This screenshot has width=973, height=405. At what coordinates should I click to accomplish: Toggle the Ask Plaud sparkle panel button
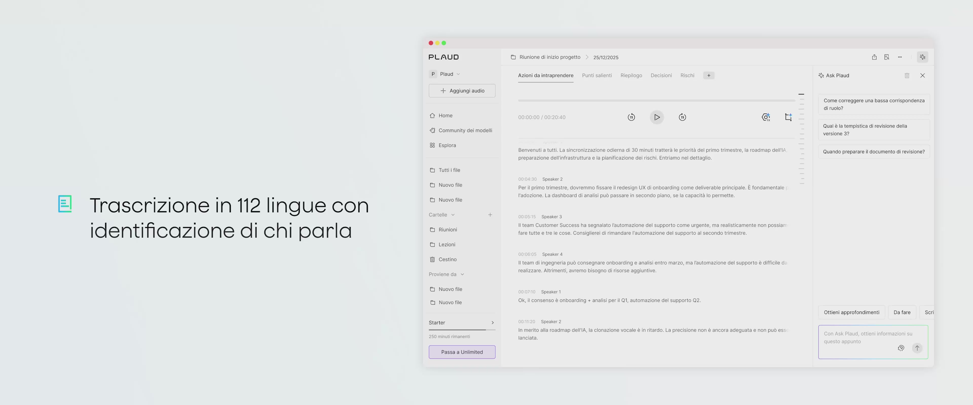pos(922,57)
